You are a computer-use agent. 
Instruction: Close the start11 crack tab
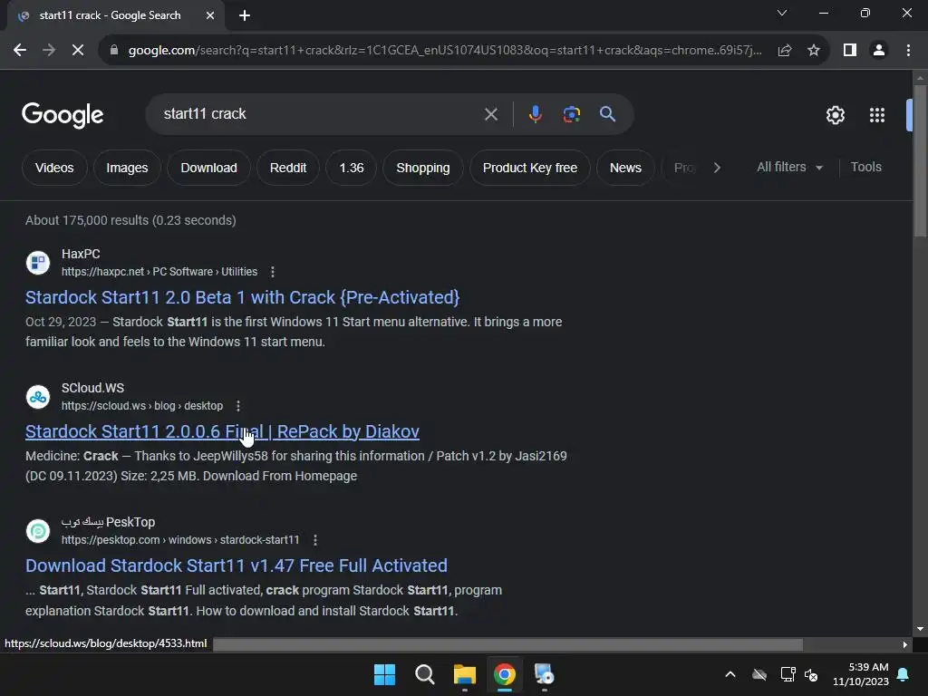[210, 15]
